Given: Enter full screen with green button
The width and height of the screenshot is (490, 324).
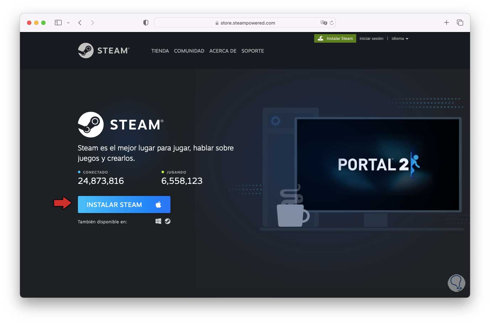Looking at the screenshot, I should (43, 23).
